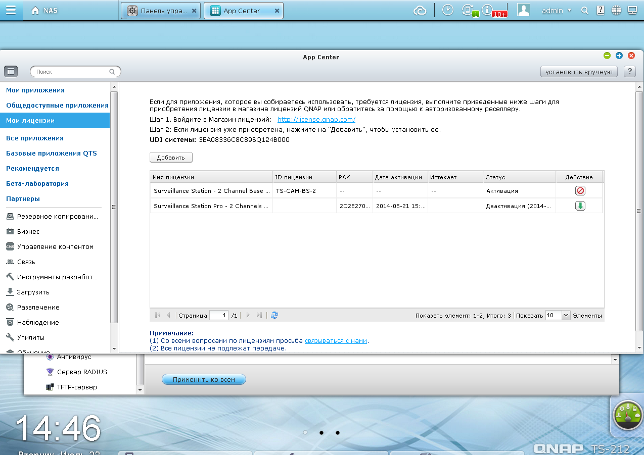
Task: Open the search magnifier in top bar
Action: [585, 10]
